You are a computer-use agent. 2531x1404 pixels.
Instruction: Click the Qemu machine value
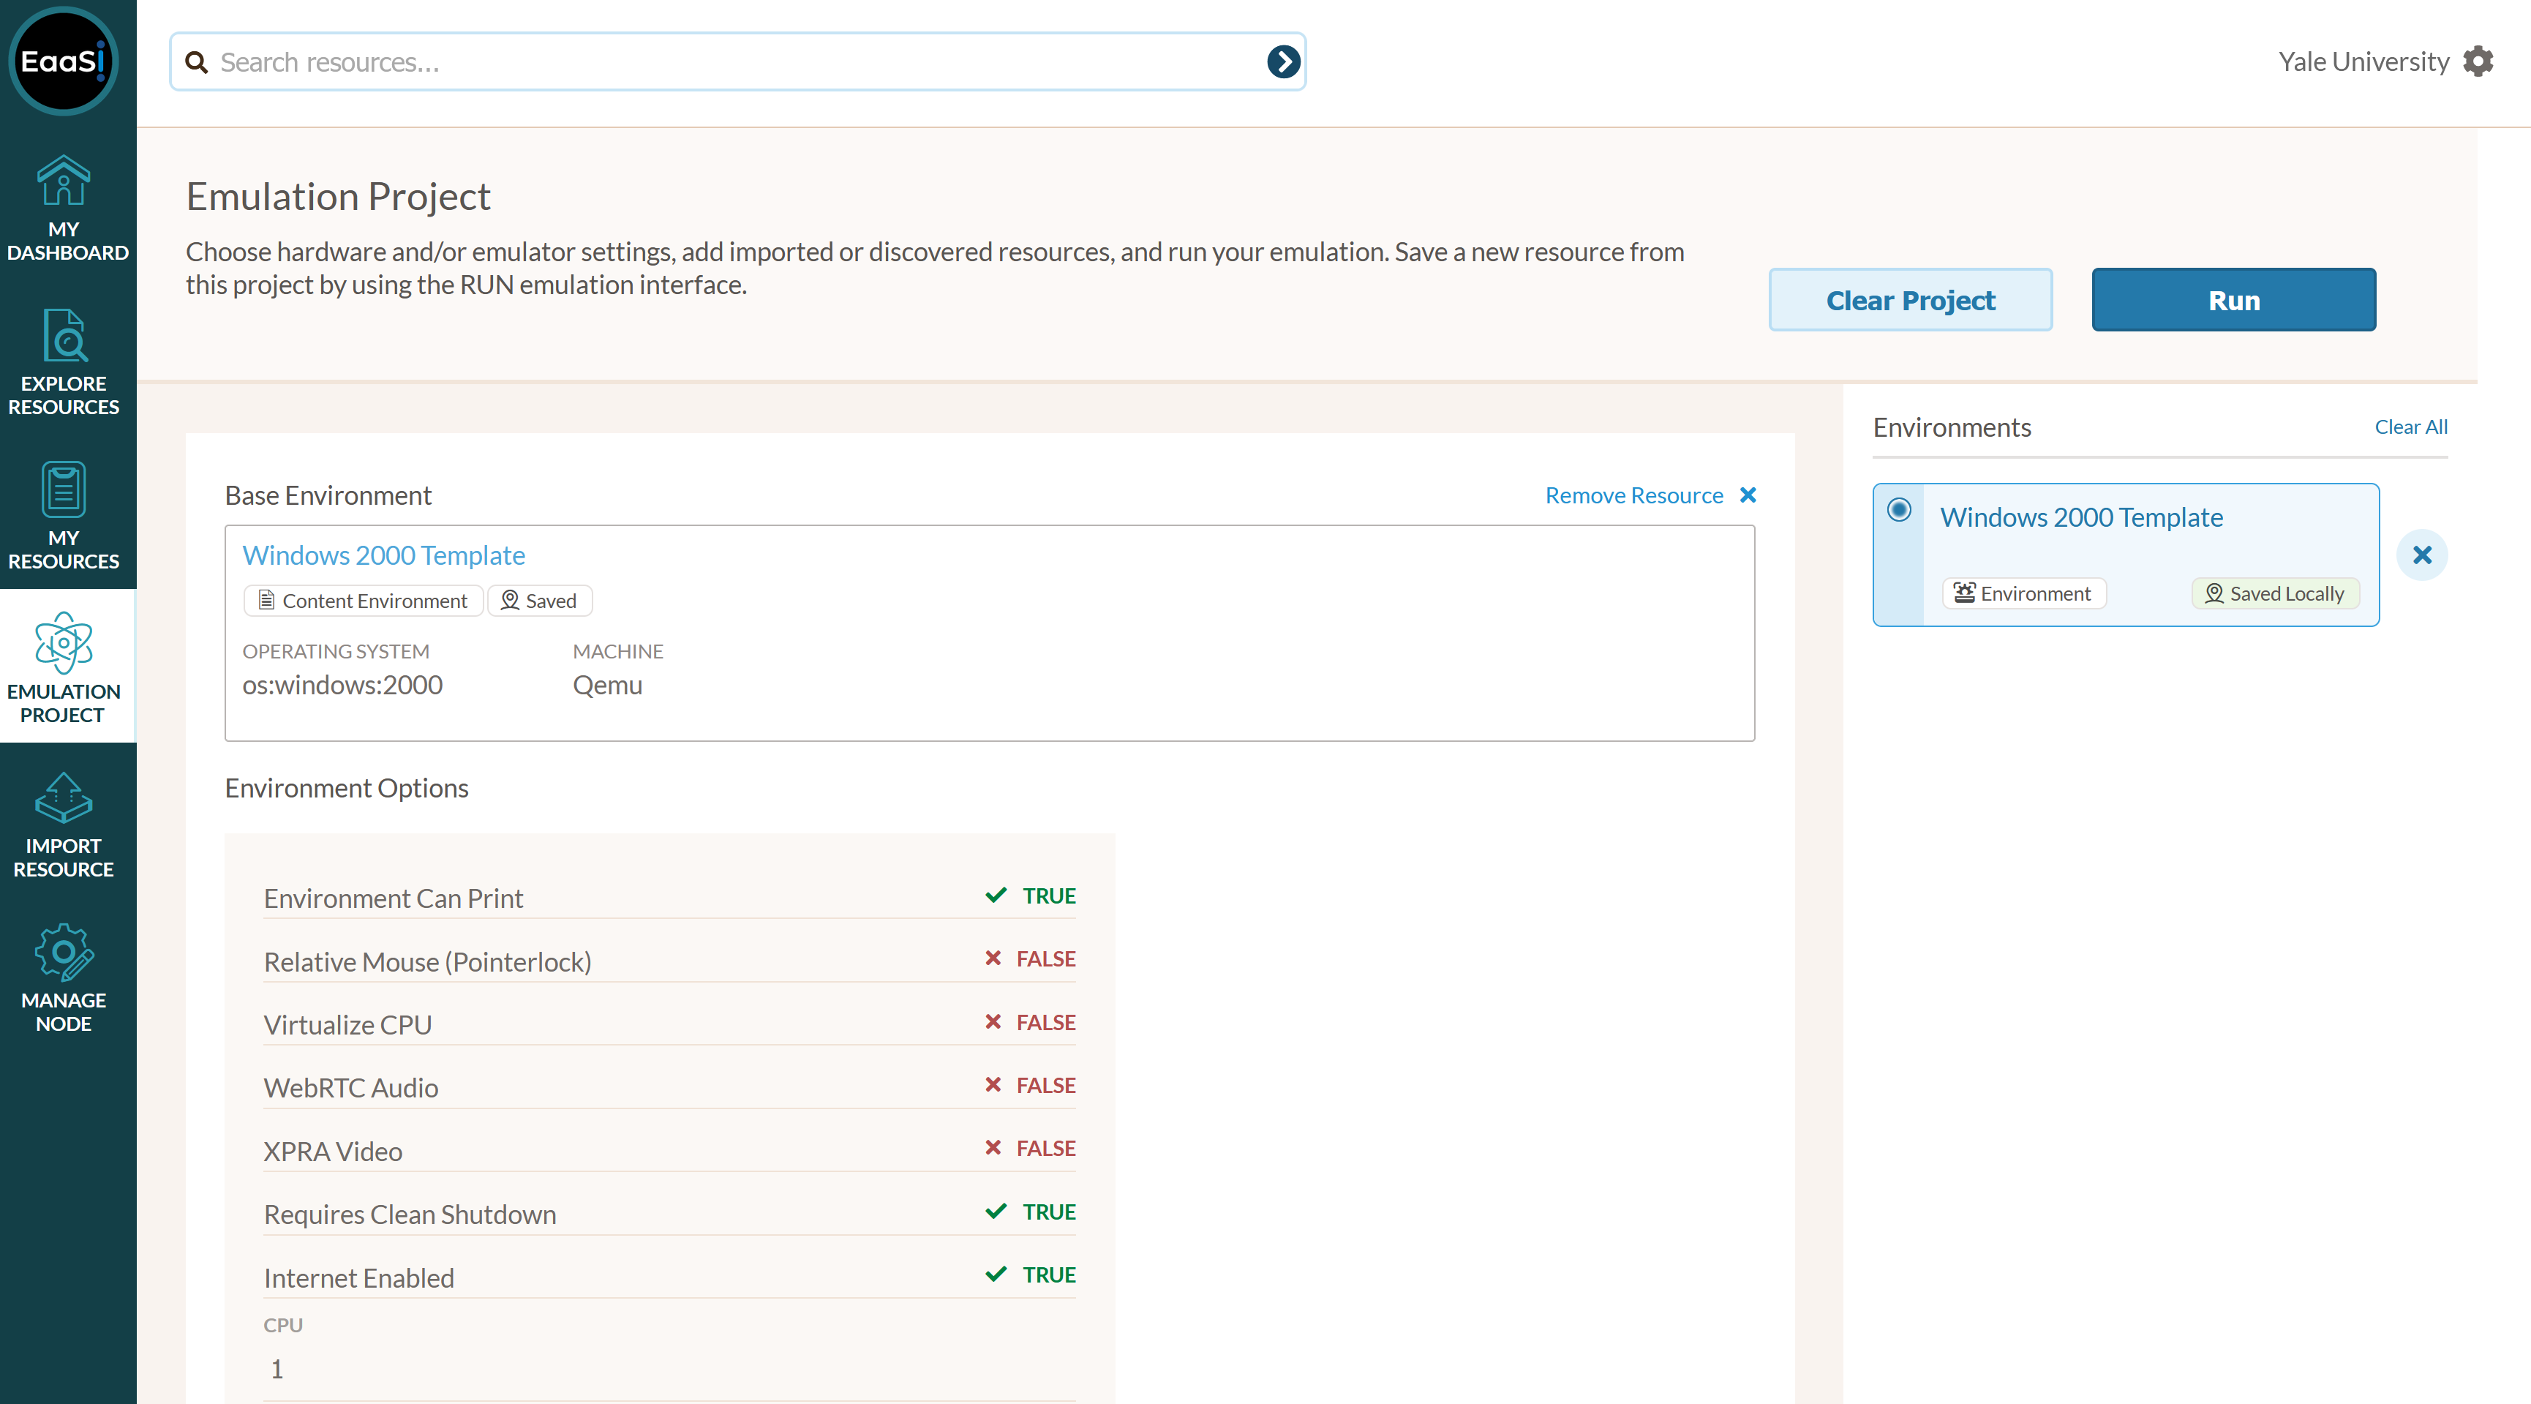click(x=607, y=684)
